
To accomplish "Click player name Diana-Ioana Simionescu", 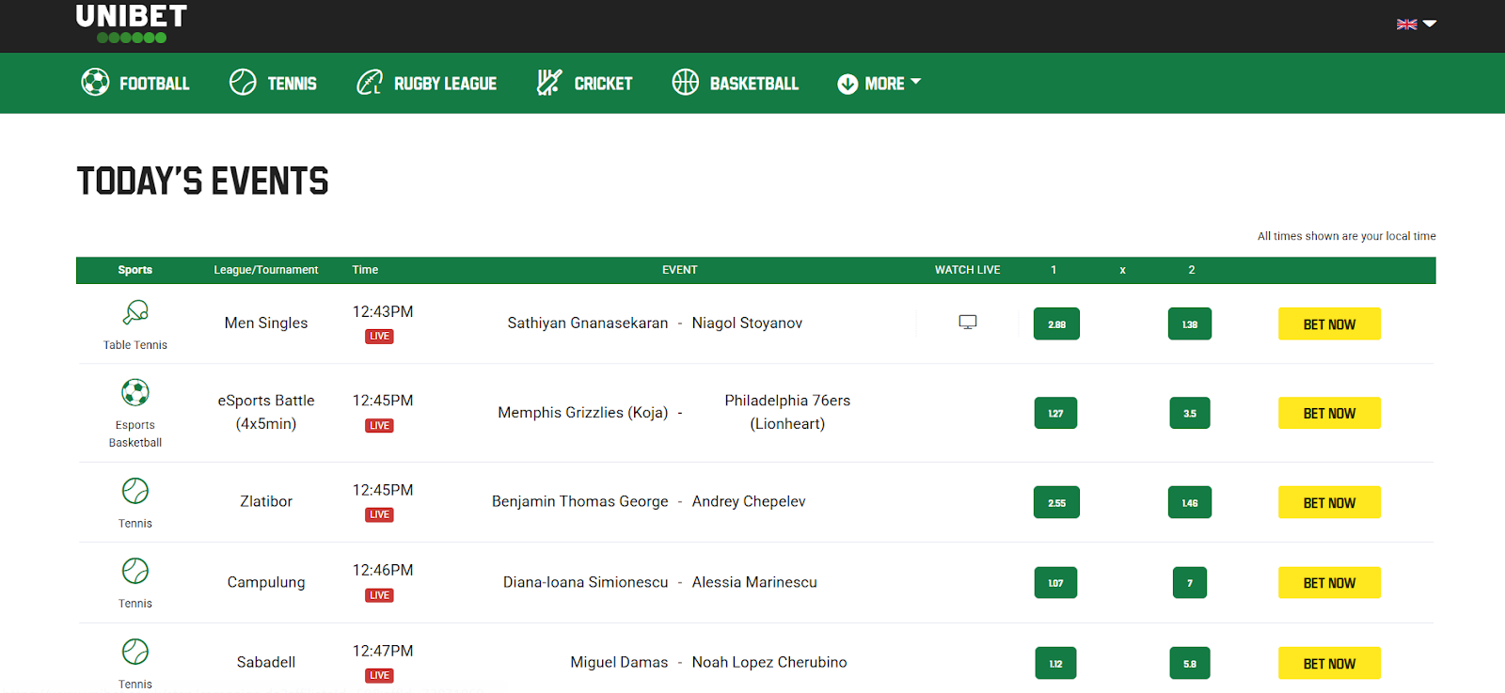I will point(586,582).
